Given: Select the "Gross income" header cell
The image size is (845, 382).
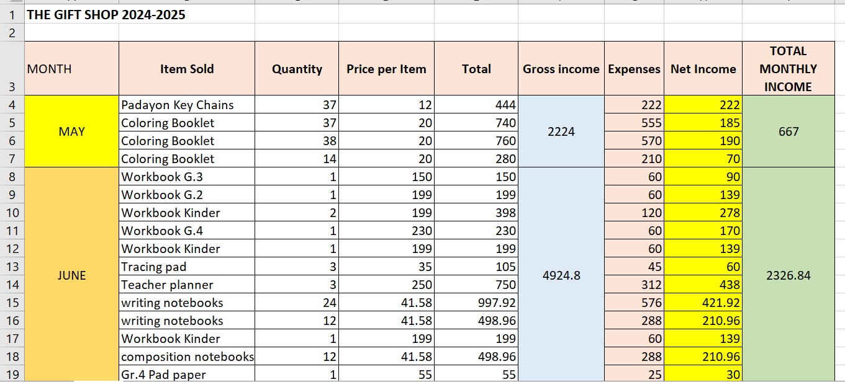Looking at the screenshot, I should coord(561,69).
